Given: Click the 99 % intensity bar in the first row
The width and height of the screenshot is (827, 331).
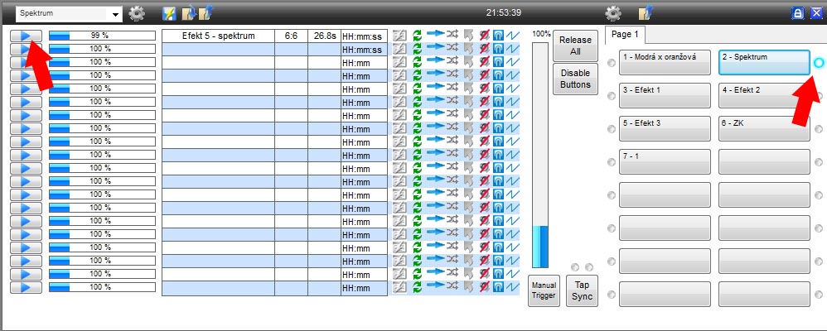Looking at the screenshot, I should click(102, 36).
